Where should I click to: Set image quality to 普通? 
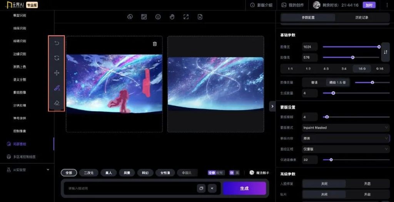[x=314, y=82]
